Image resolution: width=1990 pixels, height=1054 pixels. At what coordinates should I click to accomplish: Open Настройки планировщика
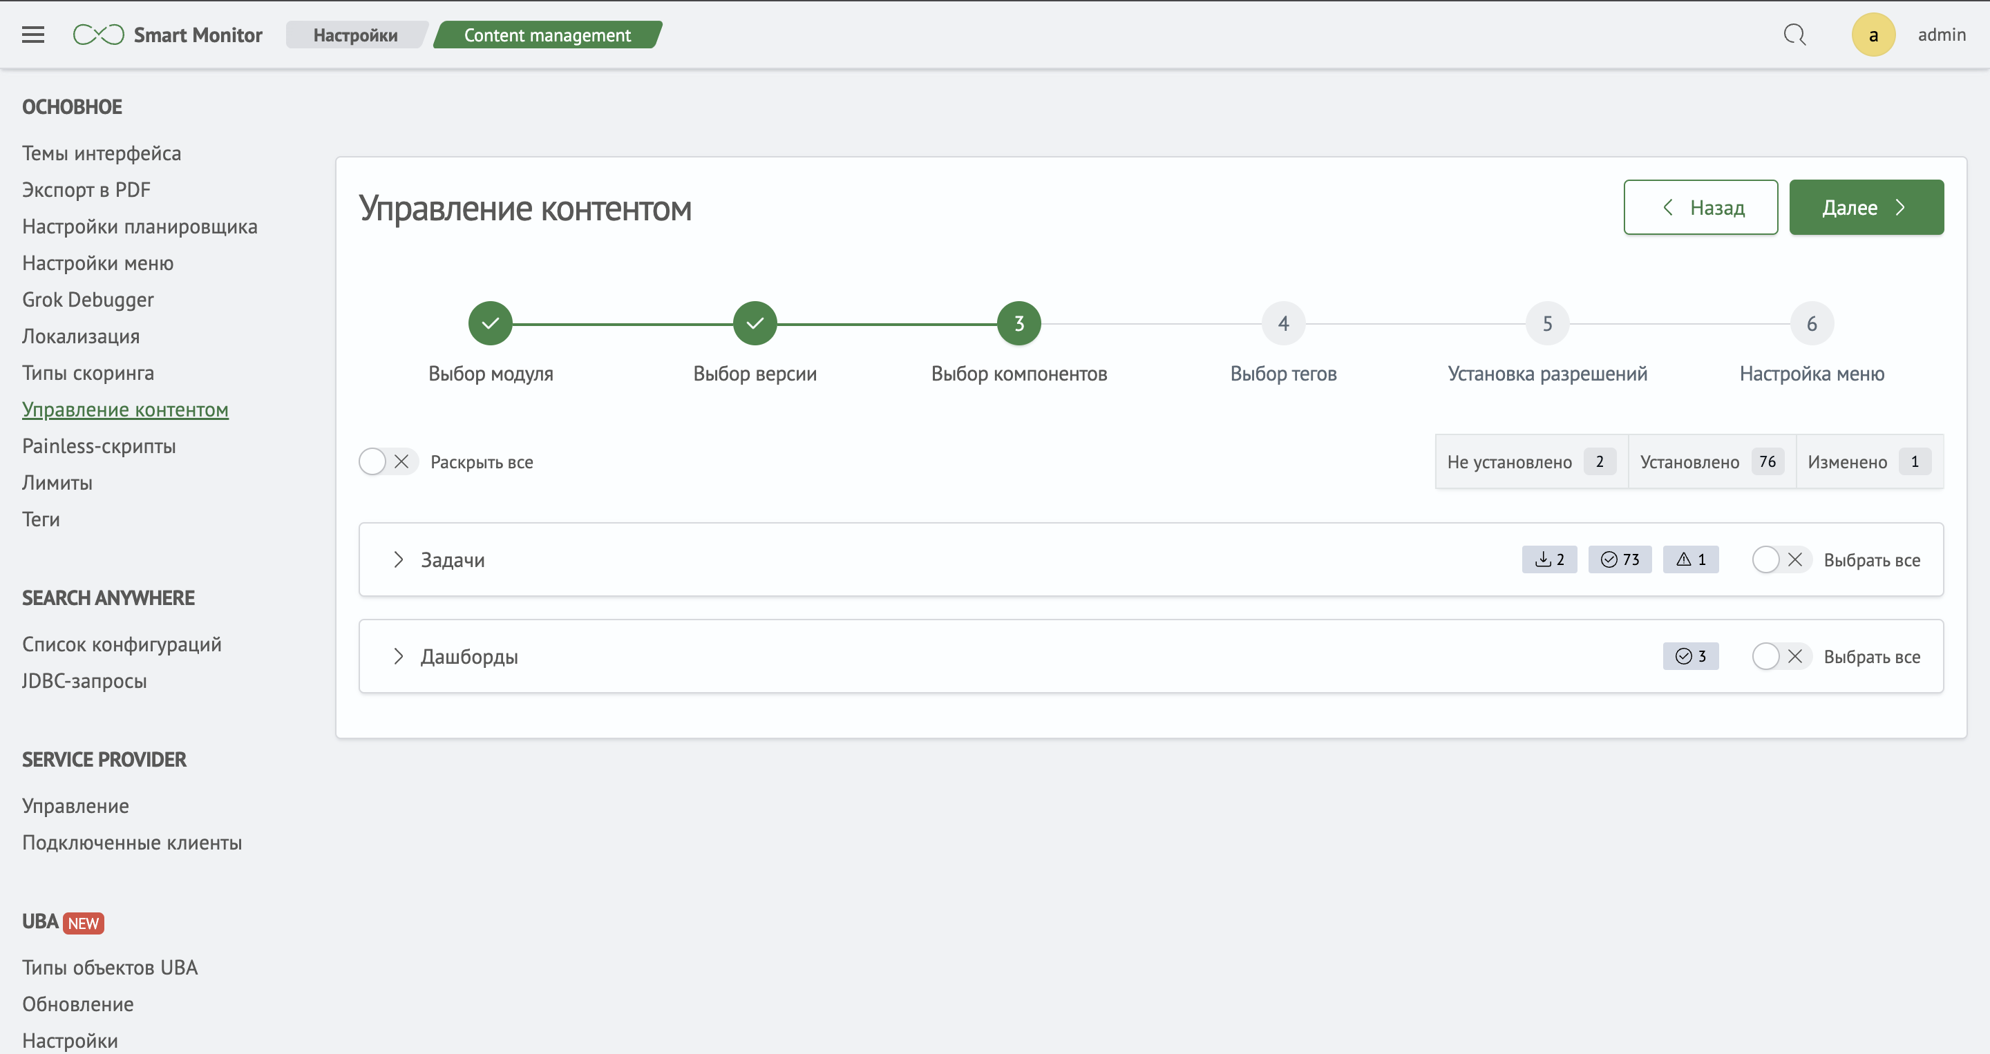click(139, 227)
